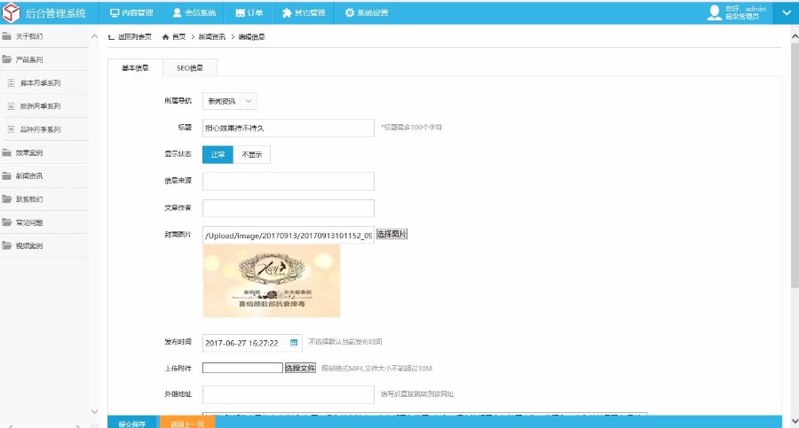This screenshot has width=799, height=428.
Task: Set display status to 正常
Action: [x=218, y=154]
